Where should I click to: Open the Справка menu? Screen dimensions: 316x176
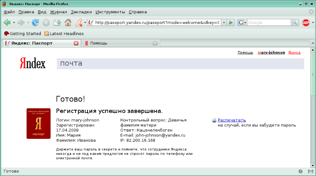tap(138, 12)
